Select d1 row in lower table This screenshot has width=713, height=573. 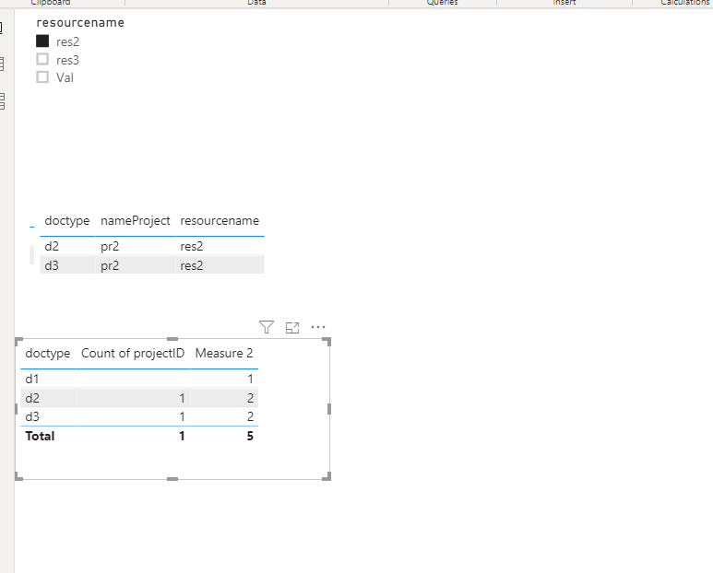(139, 379)
